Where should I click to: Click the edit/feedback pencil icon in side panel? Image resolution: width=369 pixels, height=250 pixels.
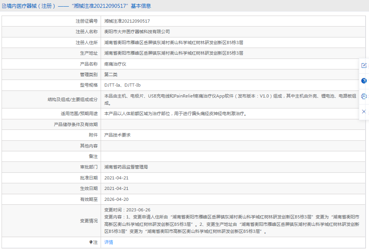click(x=364, y=66)
